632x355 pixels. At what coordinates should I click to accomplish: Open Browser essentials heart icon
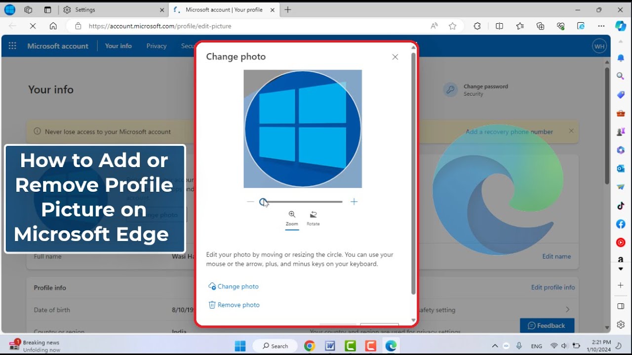tap(560, 26)
